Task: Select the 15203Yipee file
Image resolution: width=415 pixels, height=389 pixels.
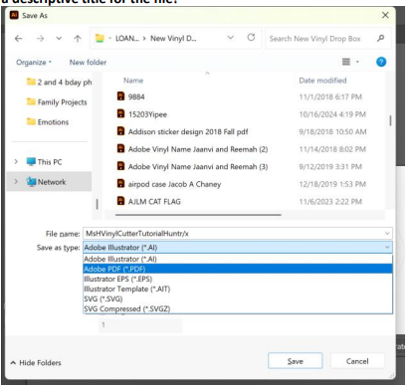Action: click(x=147, y=114)
